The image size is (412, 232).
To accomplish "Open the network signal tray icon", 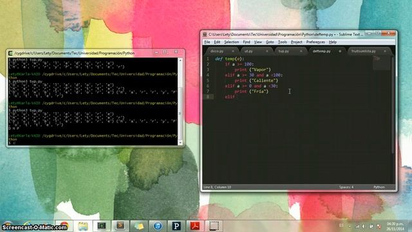I will (x=357, y=226).
